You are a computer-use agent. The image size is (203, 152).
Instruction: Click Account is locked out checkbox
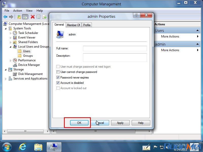[x=58, y=88]
